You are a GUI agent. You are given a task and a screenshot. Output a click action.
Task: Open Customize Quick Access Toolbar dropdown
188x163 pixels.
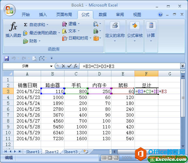52,58
